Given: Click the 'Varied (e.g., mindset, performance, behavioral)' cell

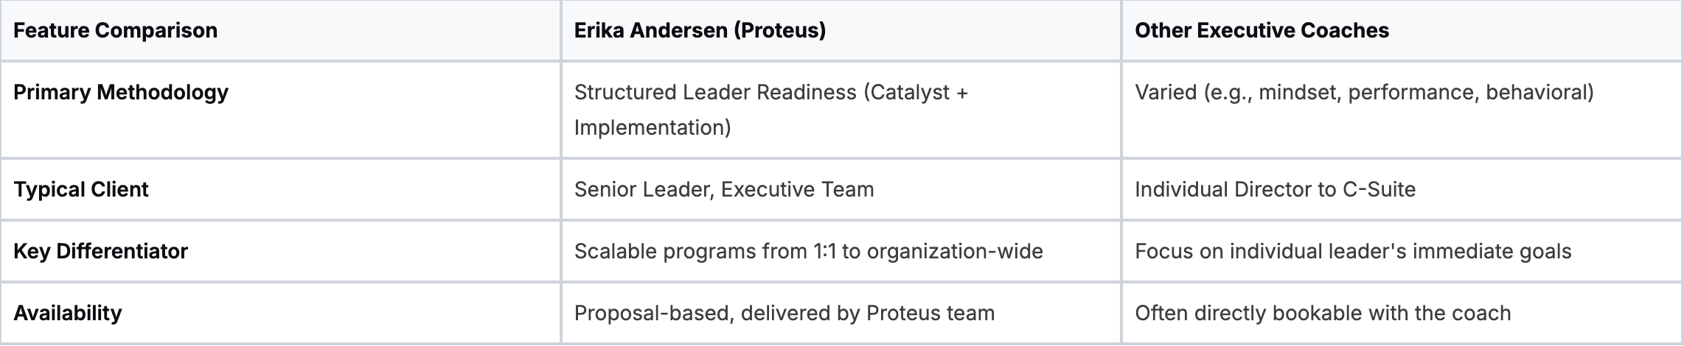Looking at the screenshot, I should [x=1364, y=92].
